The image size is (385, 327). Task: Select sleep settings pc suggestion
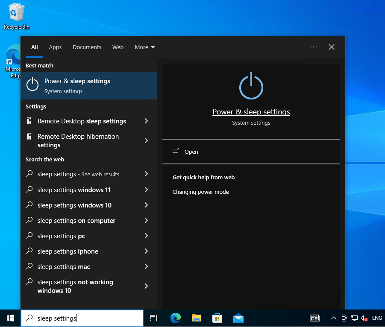click(61, 236)
